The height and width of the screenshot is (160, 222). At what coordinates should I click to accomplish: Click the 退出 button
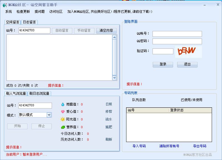(x=187, y=64)
